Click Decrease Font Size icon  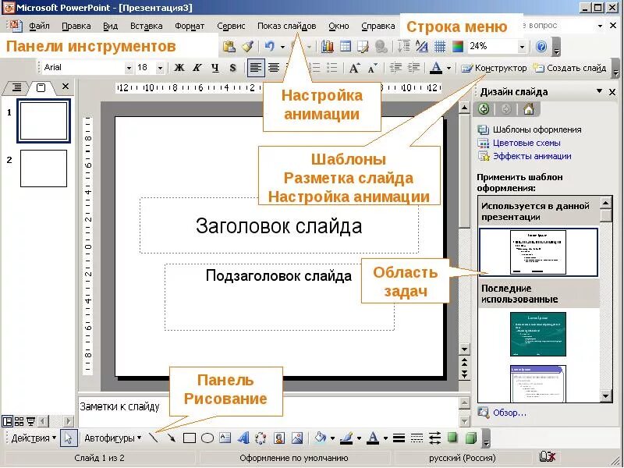point(373,68)
